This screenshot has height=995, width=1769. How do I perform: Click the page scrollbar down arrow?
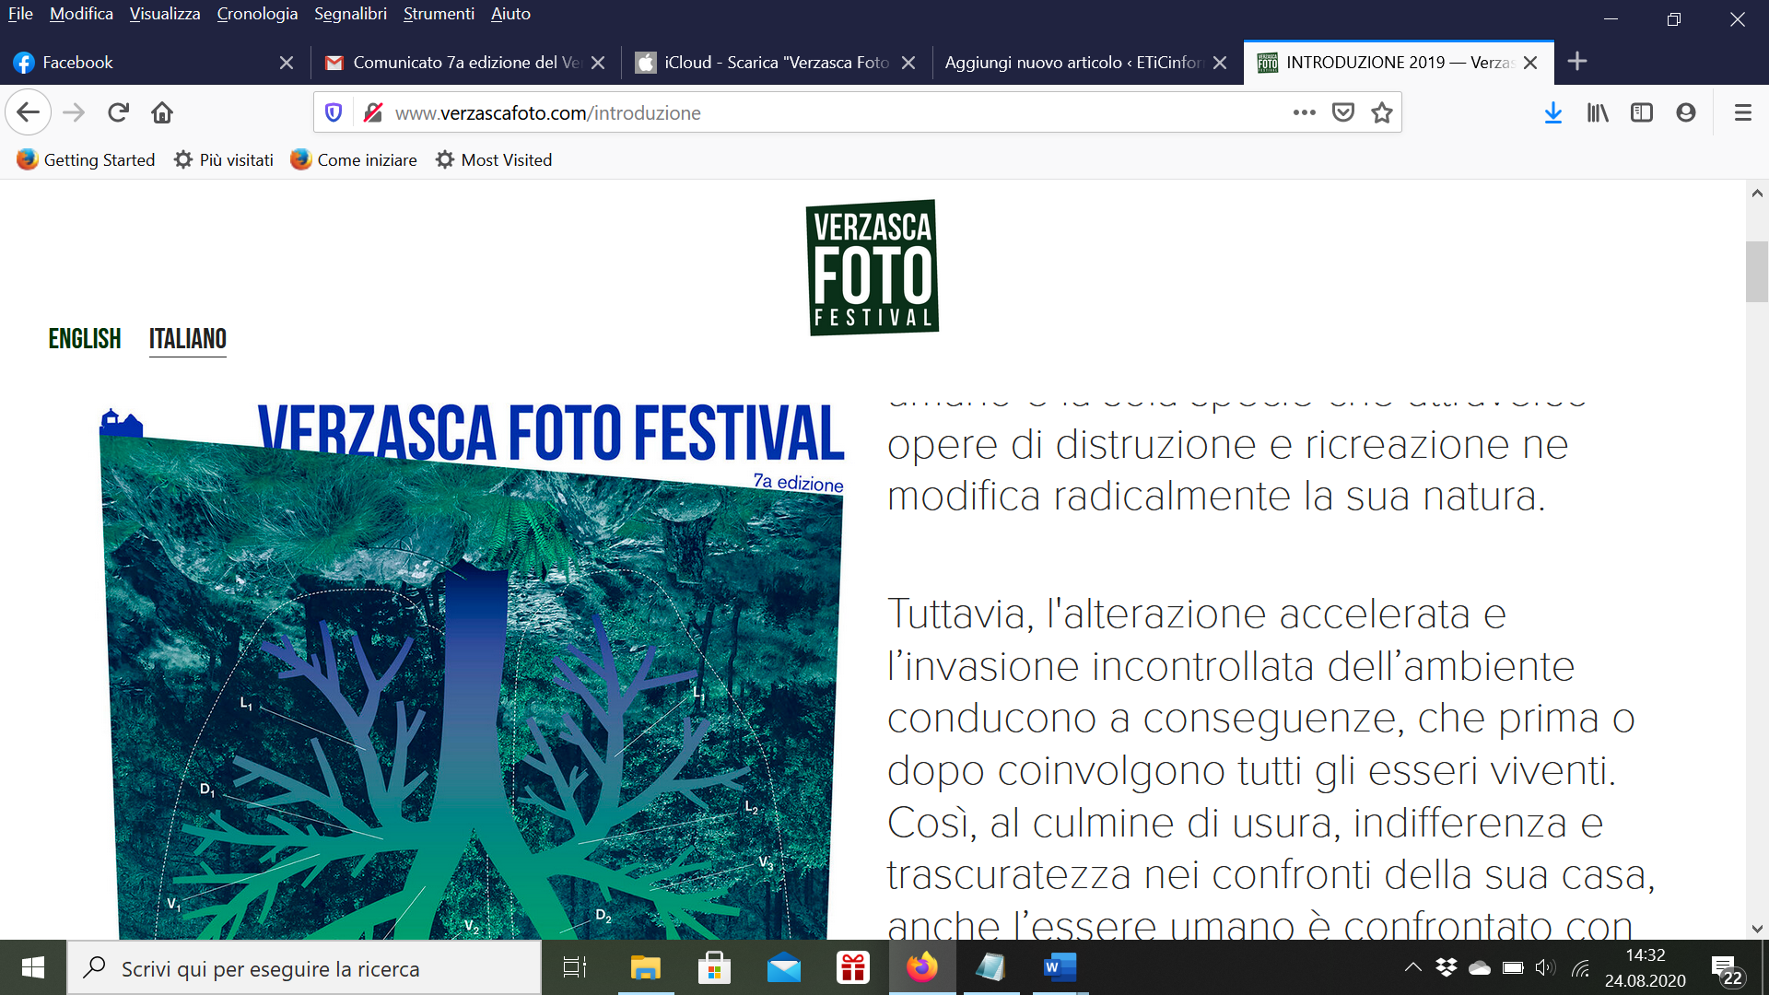coord(1757,929)
